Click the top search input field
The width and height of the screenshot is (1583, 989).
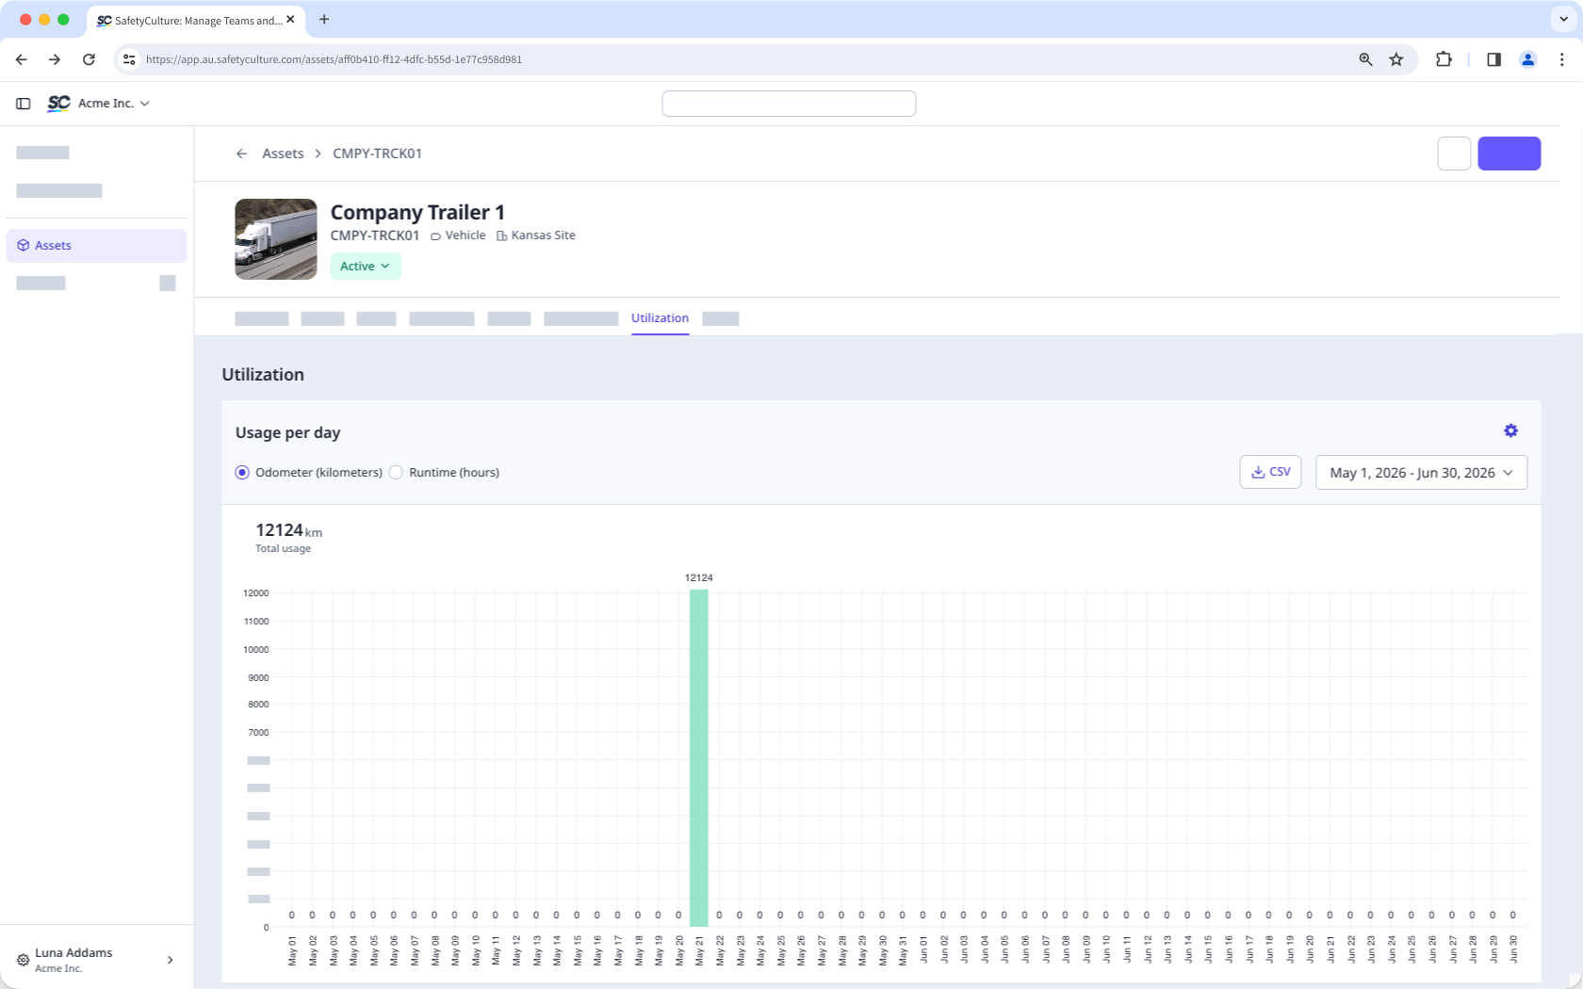(x=789, y=104)
